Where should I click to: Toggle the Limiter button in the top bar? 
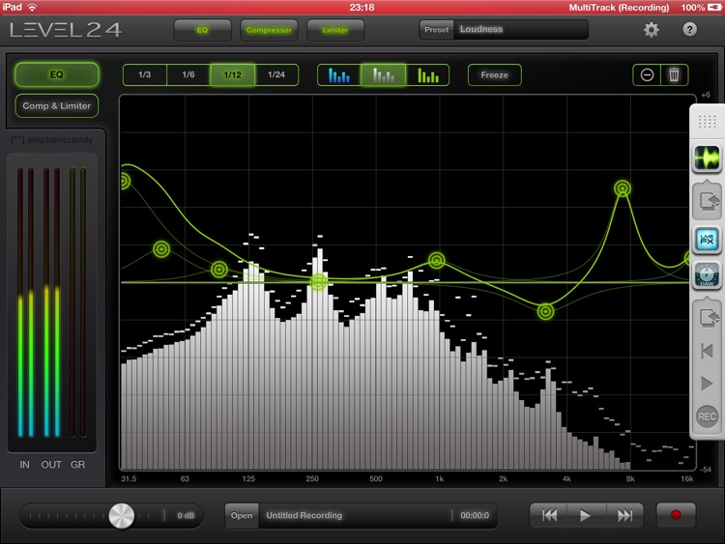point(335,30)
